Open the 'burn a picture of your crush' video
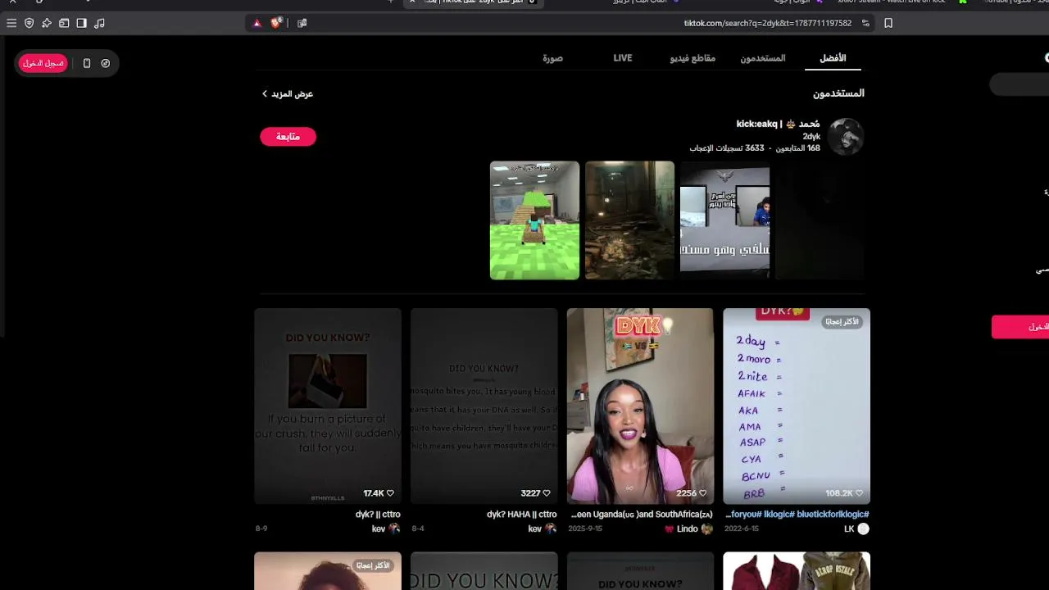Viewport: 1049px width, 590px height. pos(328,406)
